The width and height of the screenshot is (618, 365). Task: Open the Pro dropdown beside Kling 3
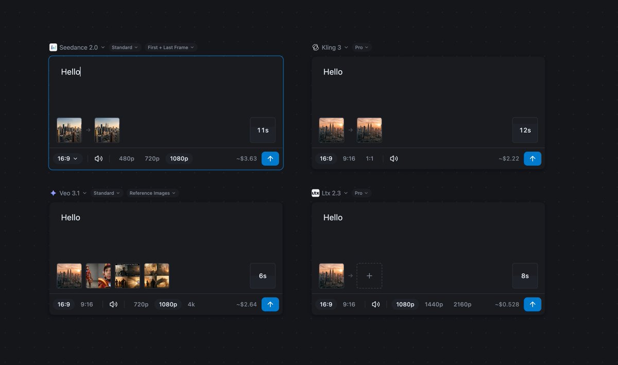[x=362, y=47]
